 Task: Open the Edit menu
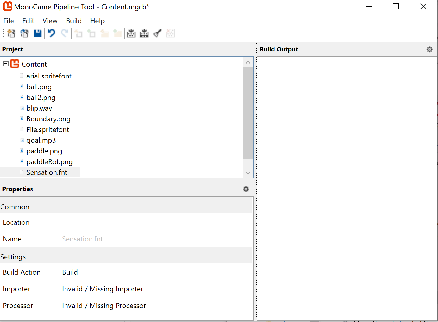click(28, 21)
